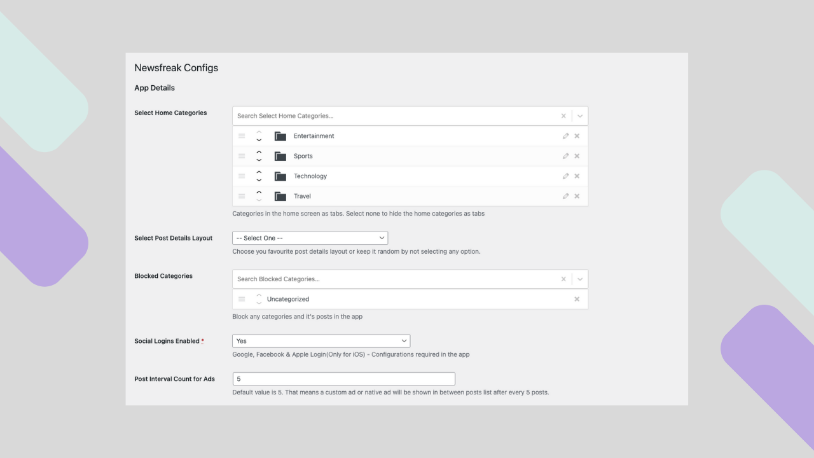Remove the Travel category with X

coord(577,196)
